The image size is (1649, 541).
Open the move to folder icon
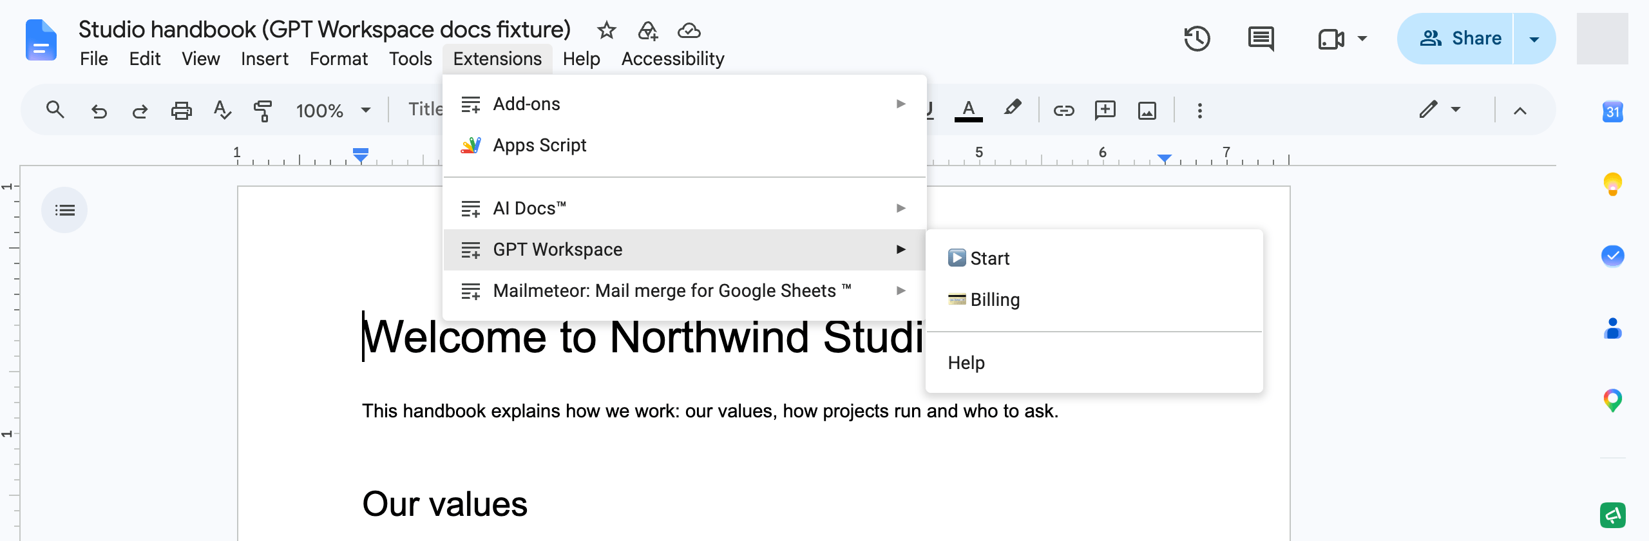pyautogui.click(x=647, y=30)
